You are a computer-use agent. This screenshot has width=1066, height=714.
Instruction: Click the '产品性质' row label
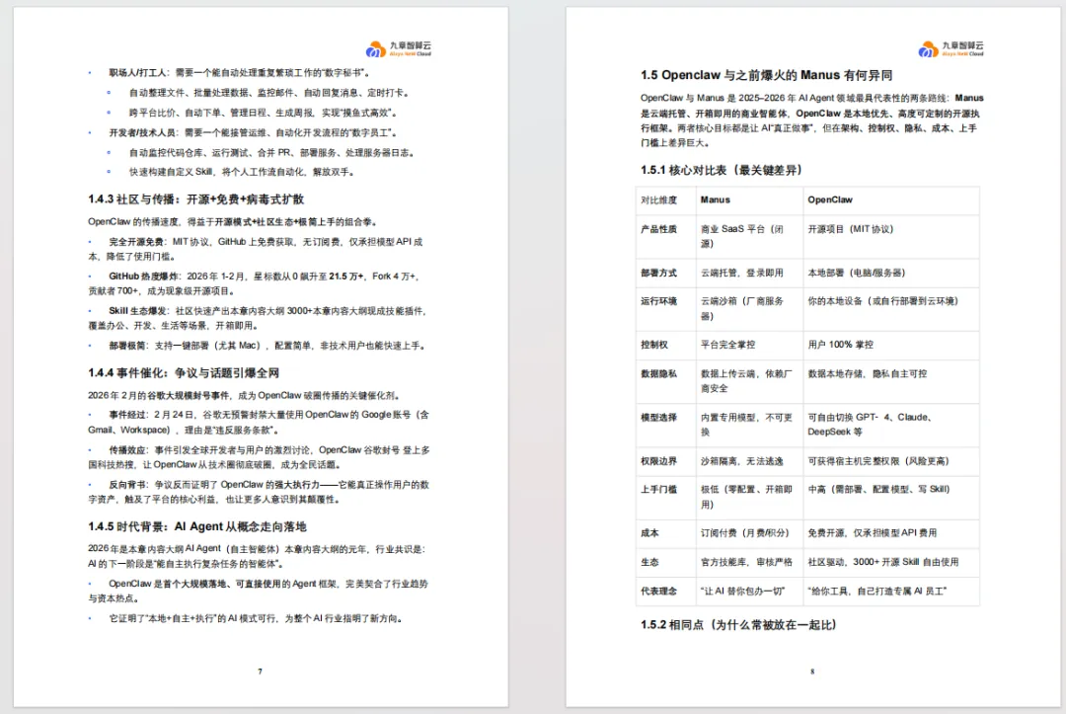pyautogui.click(x=658, y=229)
